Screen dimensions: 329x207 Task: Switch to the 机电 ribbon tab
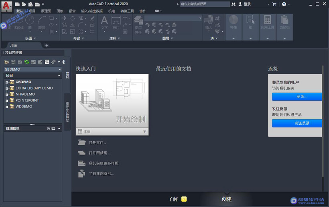coord(112,11)
